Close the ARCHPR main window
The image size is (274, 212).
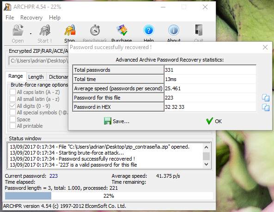click(205, 7)
